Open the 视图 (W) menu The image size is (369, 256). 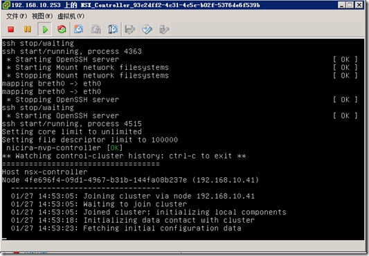tap(42, 16)
